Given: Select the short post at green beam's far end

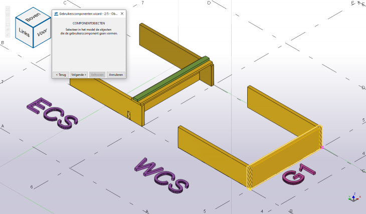Looking at the screenshot, I should (207, 75).
